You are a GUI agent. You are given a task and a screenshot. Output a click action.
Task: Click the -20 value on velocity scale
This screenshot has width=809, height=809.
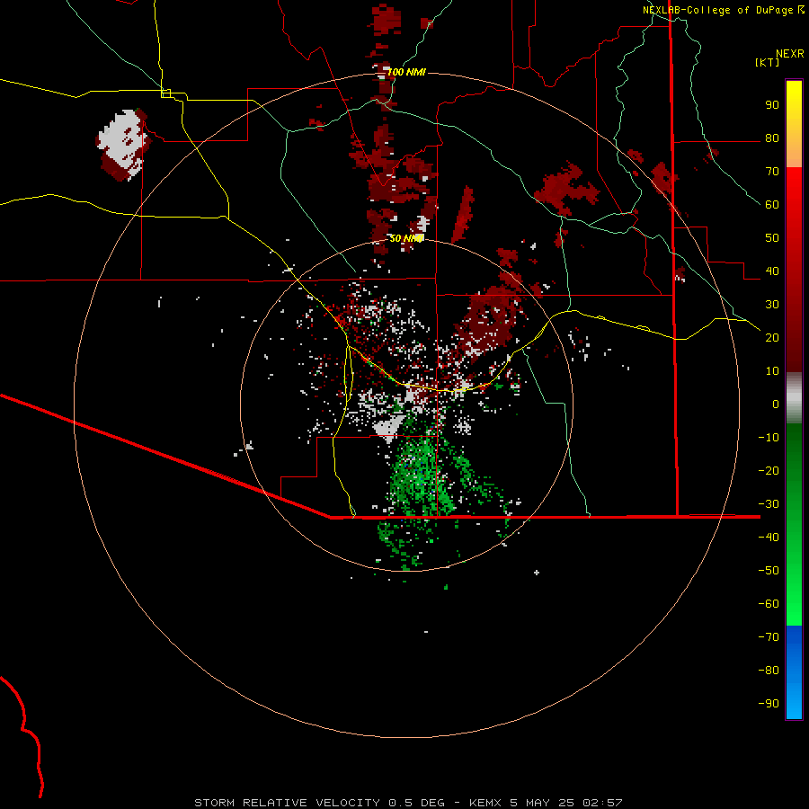[x=769, y=471]
